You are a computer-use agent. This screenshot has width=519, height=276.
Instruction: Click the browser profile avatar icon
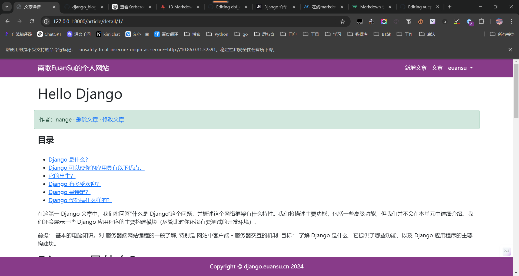pos(499,21)
